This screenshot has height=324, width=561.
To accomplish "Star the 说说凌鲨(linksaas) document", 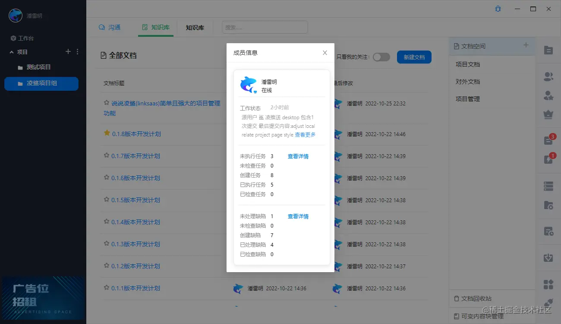I will coord(107,103).
